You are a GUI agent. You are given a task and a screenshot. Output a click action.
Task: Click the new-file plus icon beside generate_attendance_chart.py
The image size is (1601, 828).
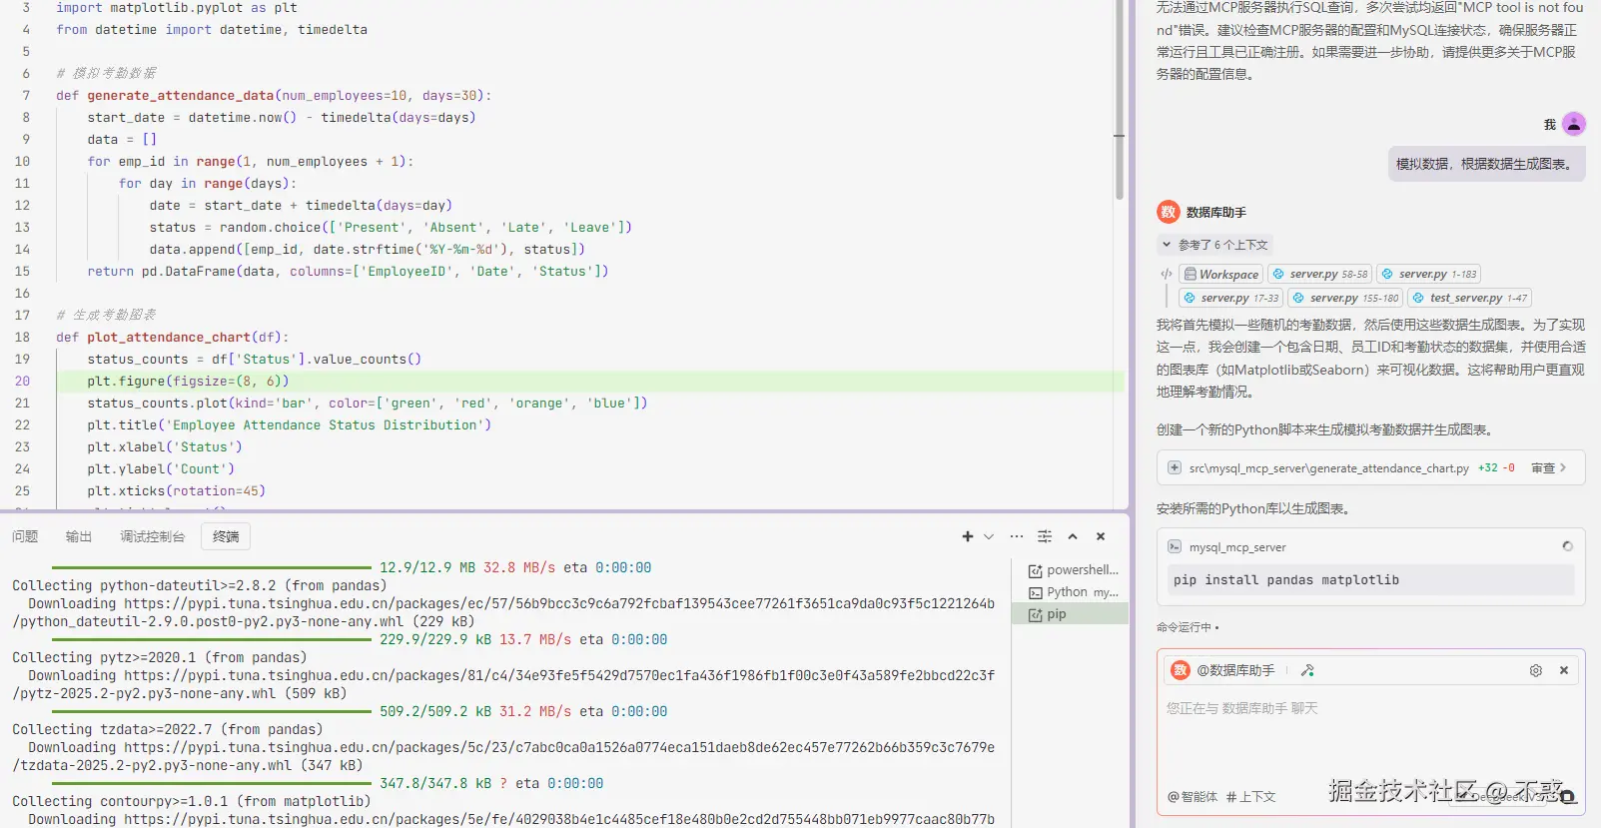[1175, 467]
